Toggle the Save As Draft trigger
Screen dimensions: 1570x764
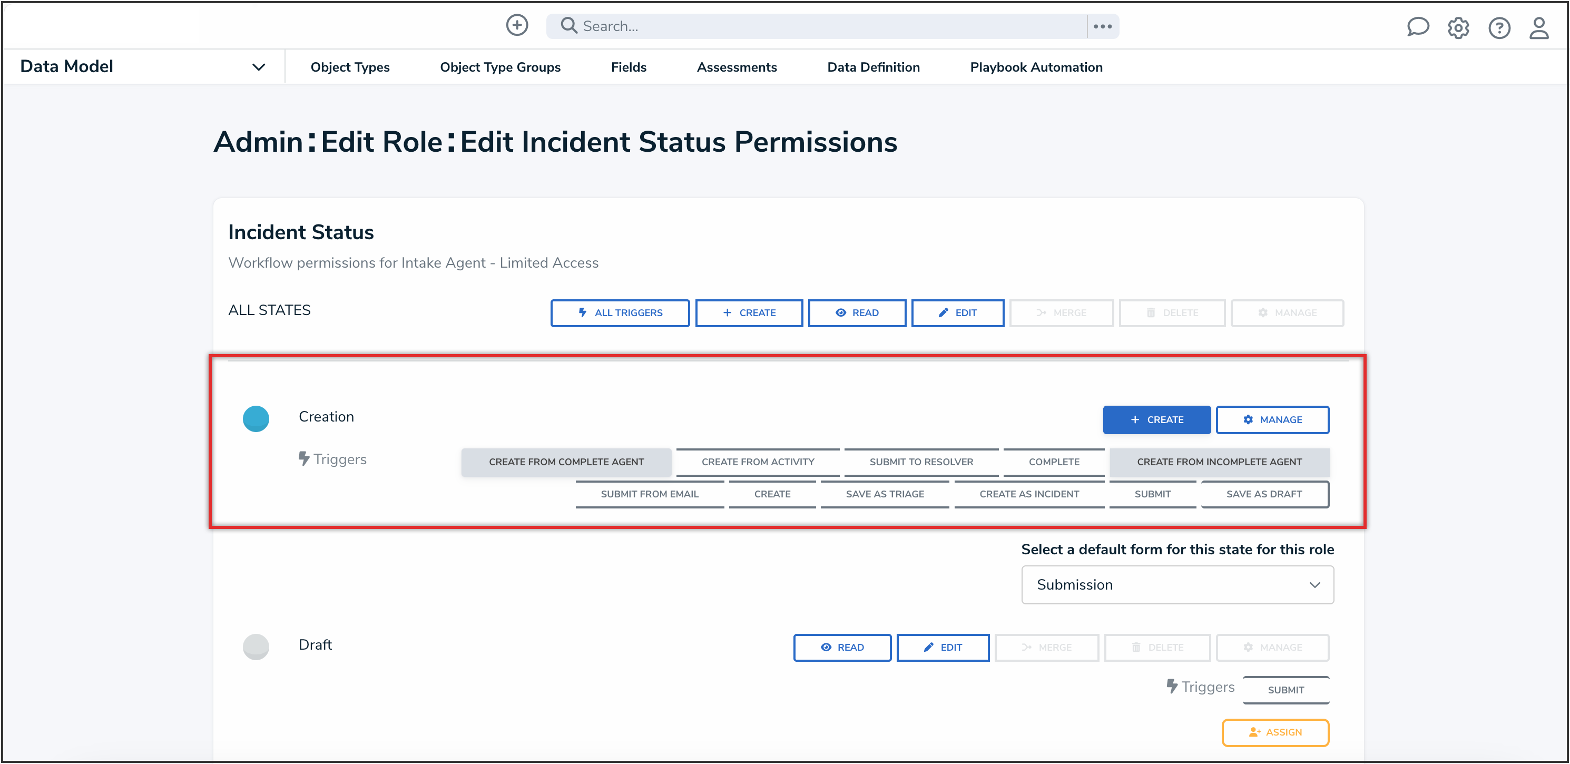[1263, 495]
